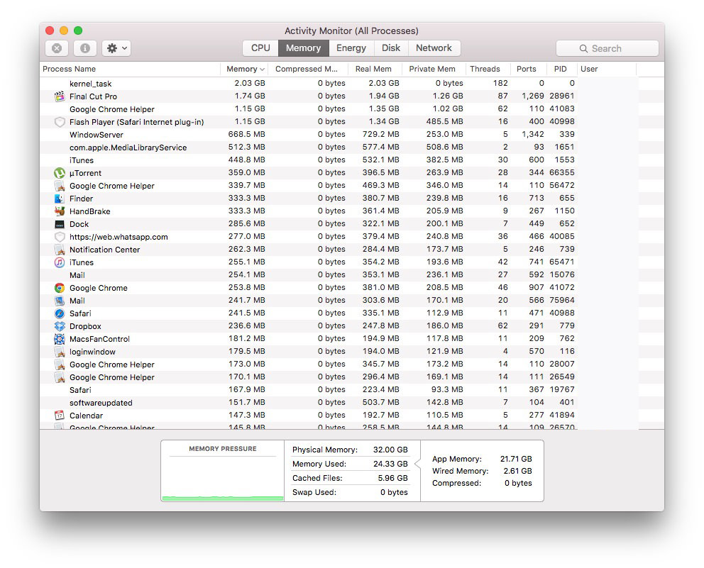Click the search magnifier icon

point(583,48)
